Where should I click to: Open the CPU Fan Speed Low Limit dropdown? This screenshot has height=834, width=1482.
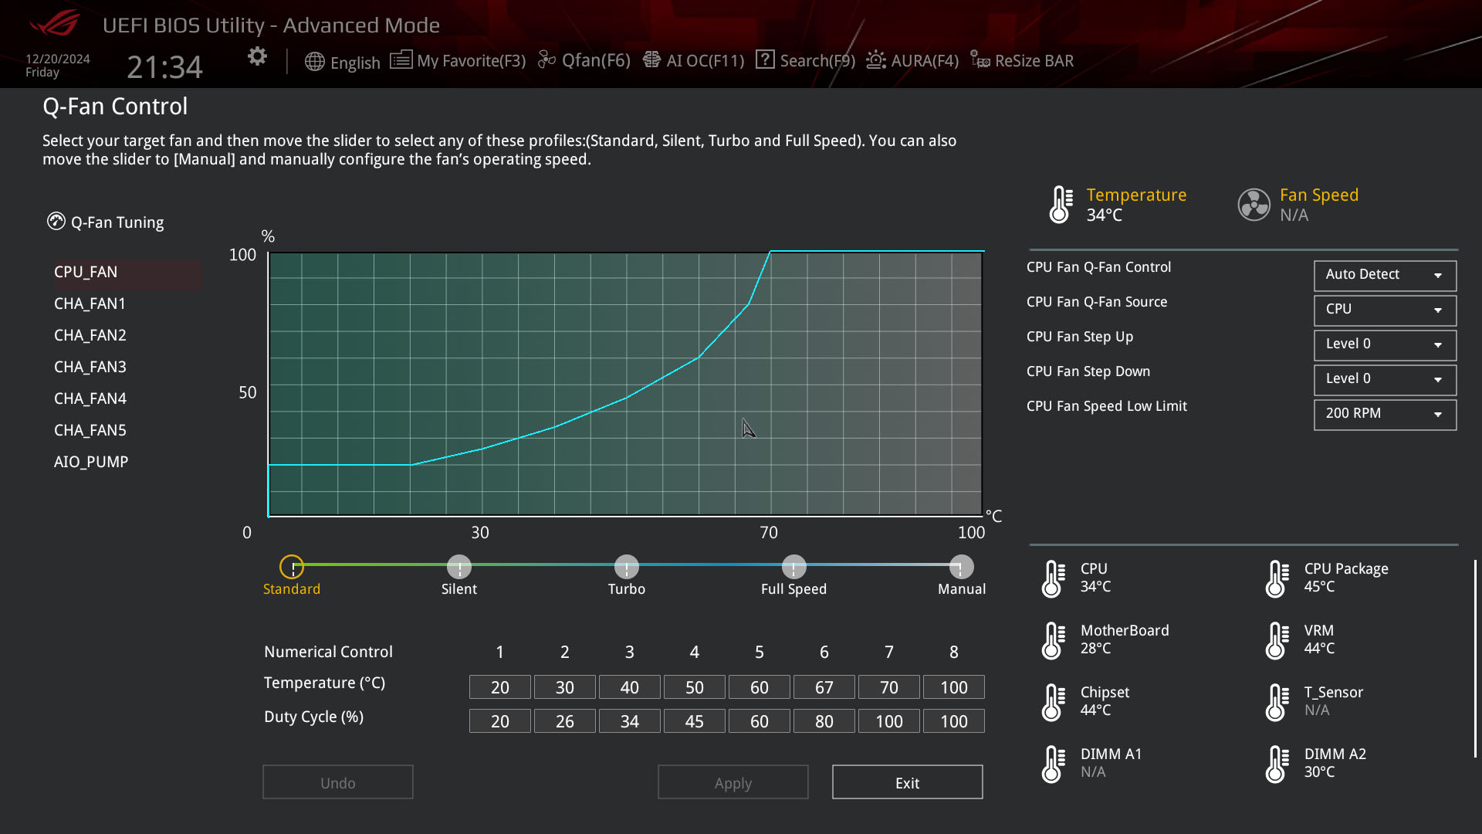(1384, 415)
